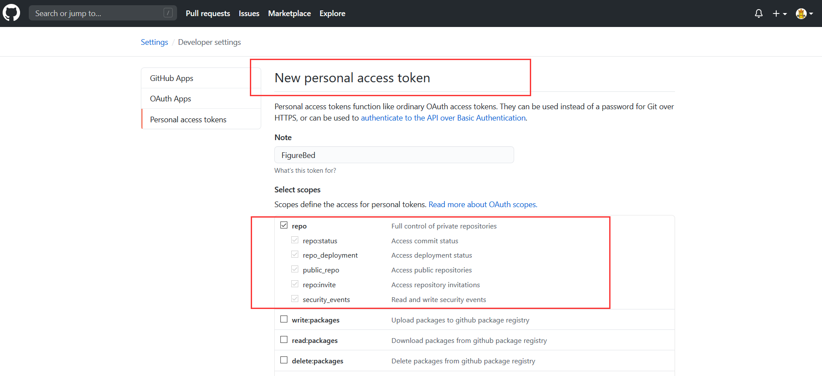
Task: Tick the delete:packages checkbox
Action: 284,360
